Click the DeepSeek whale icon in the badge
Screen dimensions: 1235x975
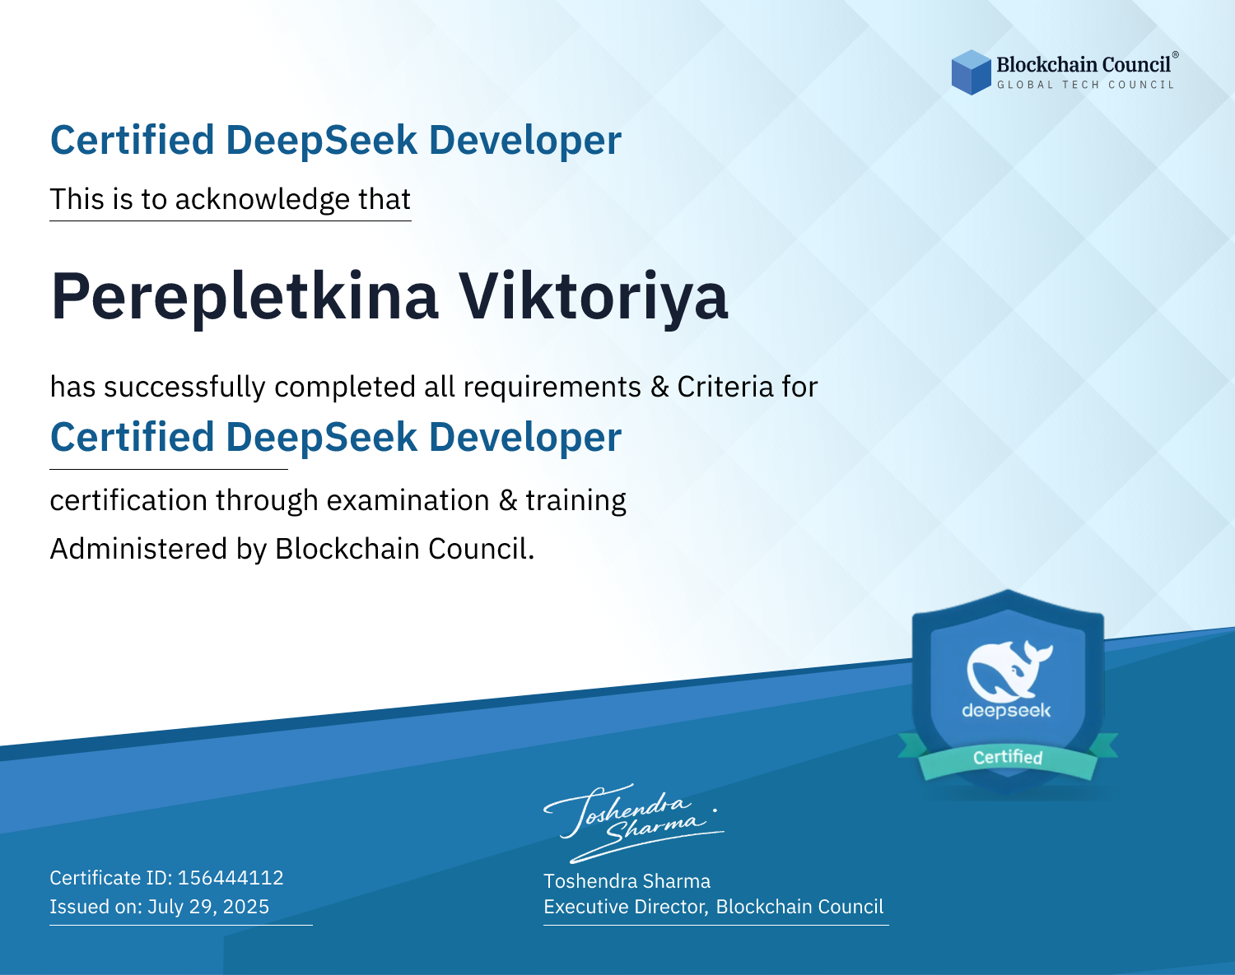[x=1009, y=670]
